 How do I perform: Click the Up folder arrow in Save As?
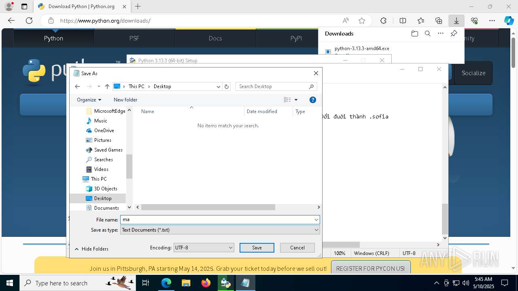click(x=107, y=86)
